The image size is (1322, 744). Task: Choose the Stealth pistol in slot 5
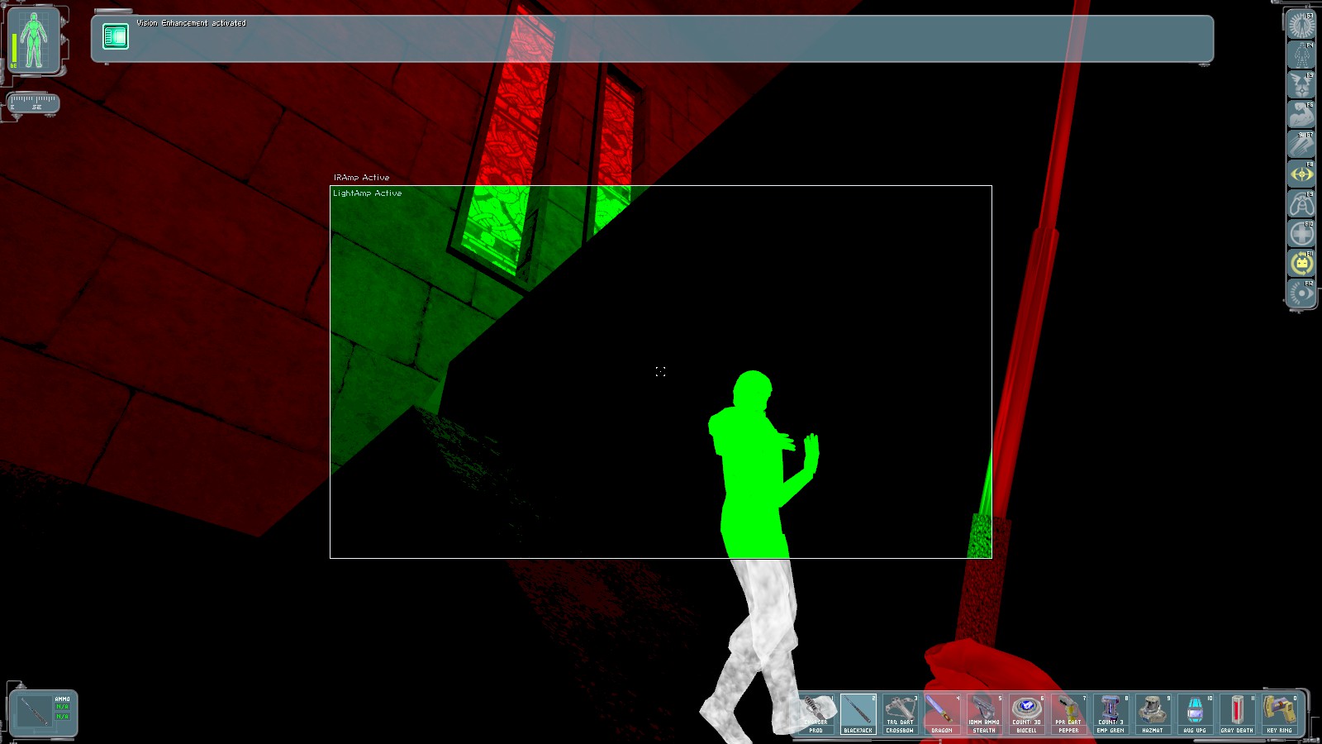[x=984, y=714]
